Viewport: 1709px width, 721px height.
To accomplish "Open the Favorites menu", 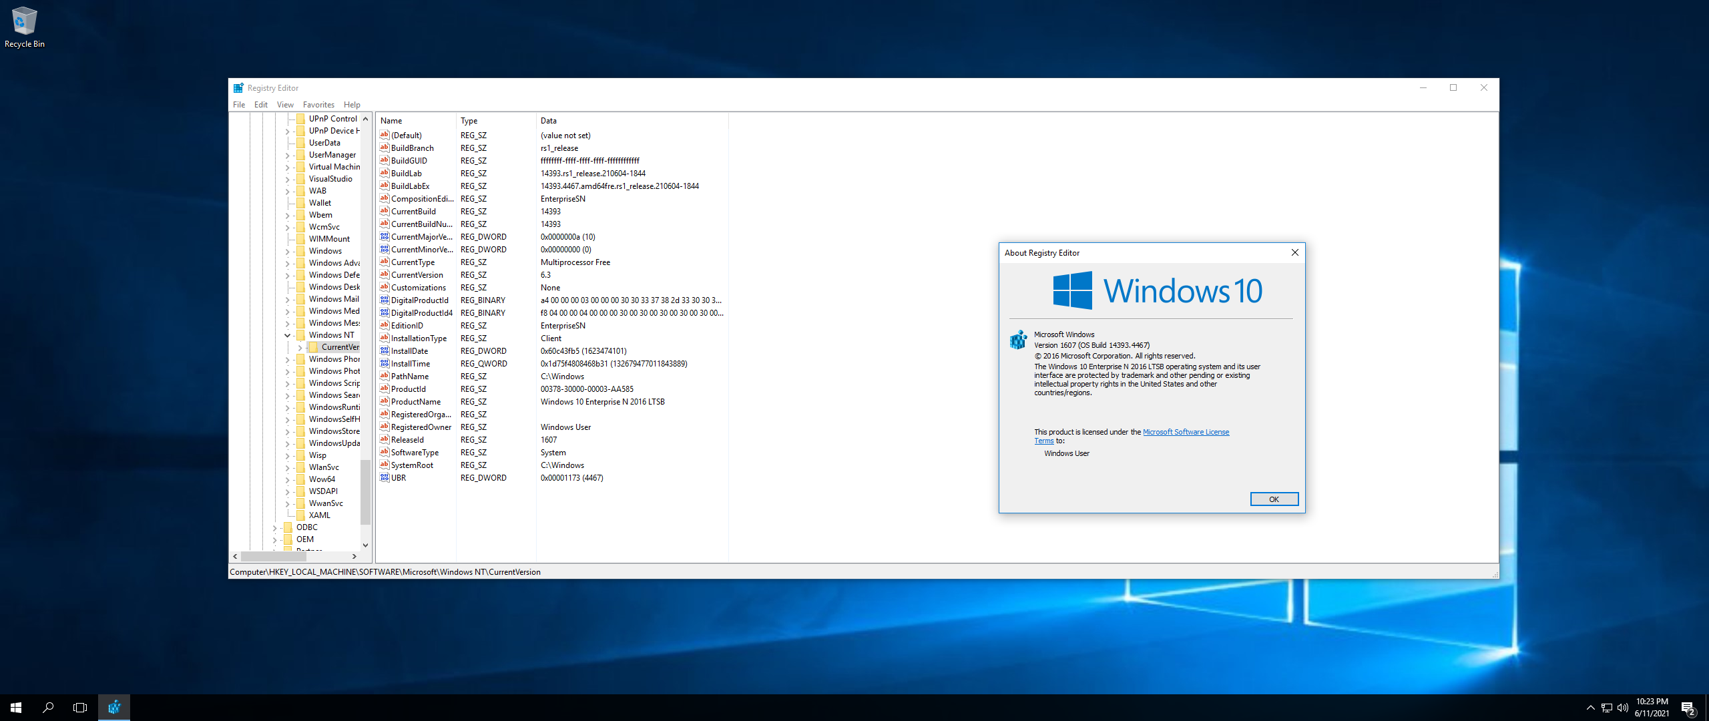I will (x=318, y=105).
